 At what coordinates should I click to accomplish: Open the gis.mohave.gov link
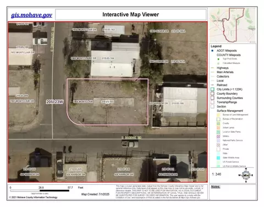click(31, 15)
